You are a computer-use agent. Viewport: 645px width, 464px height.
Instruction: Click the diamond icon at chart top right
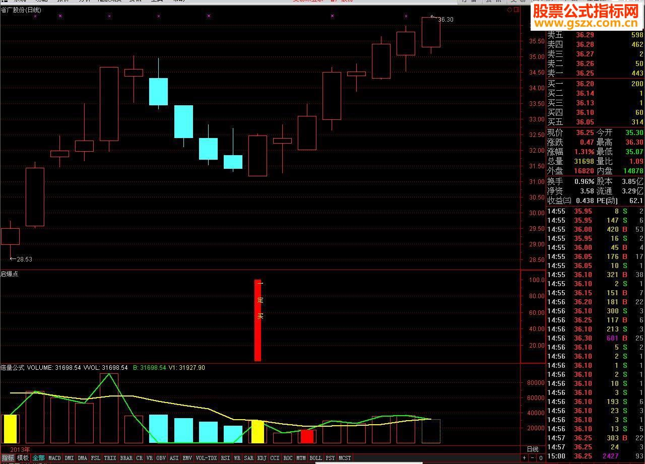509,10
